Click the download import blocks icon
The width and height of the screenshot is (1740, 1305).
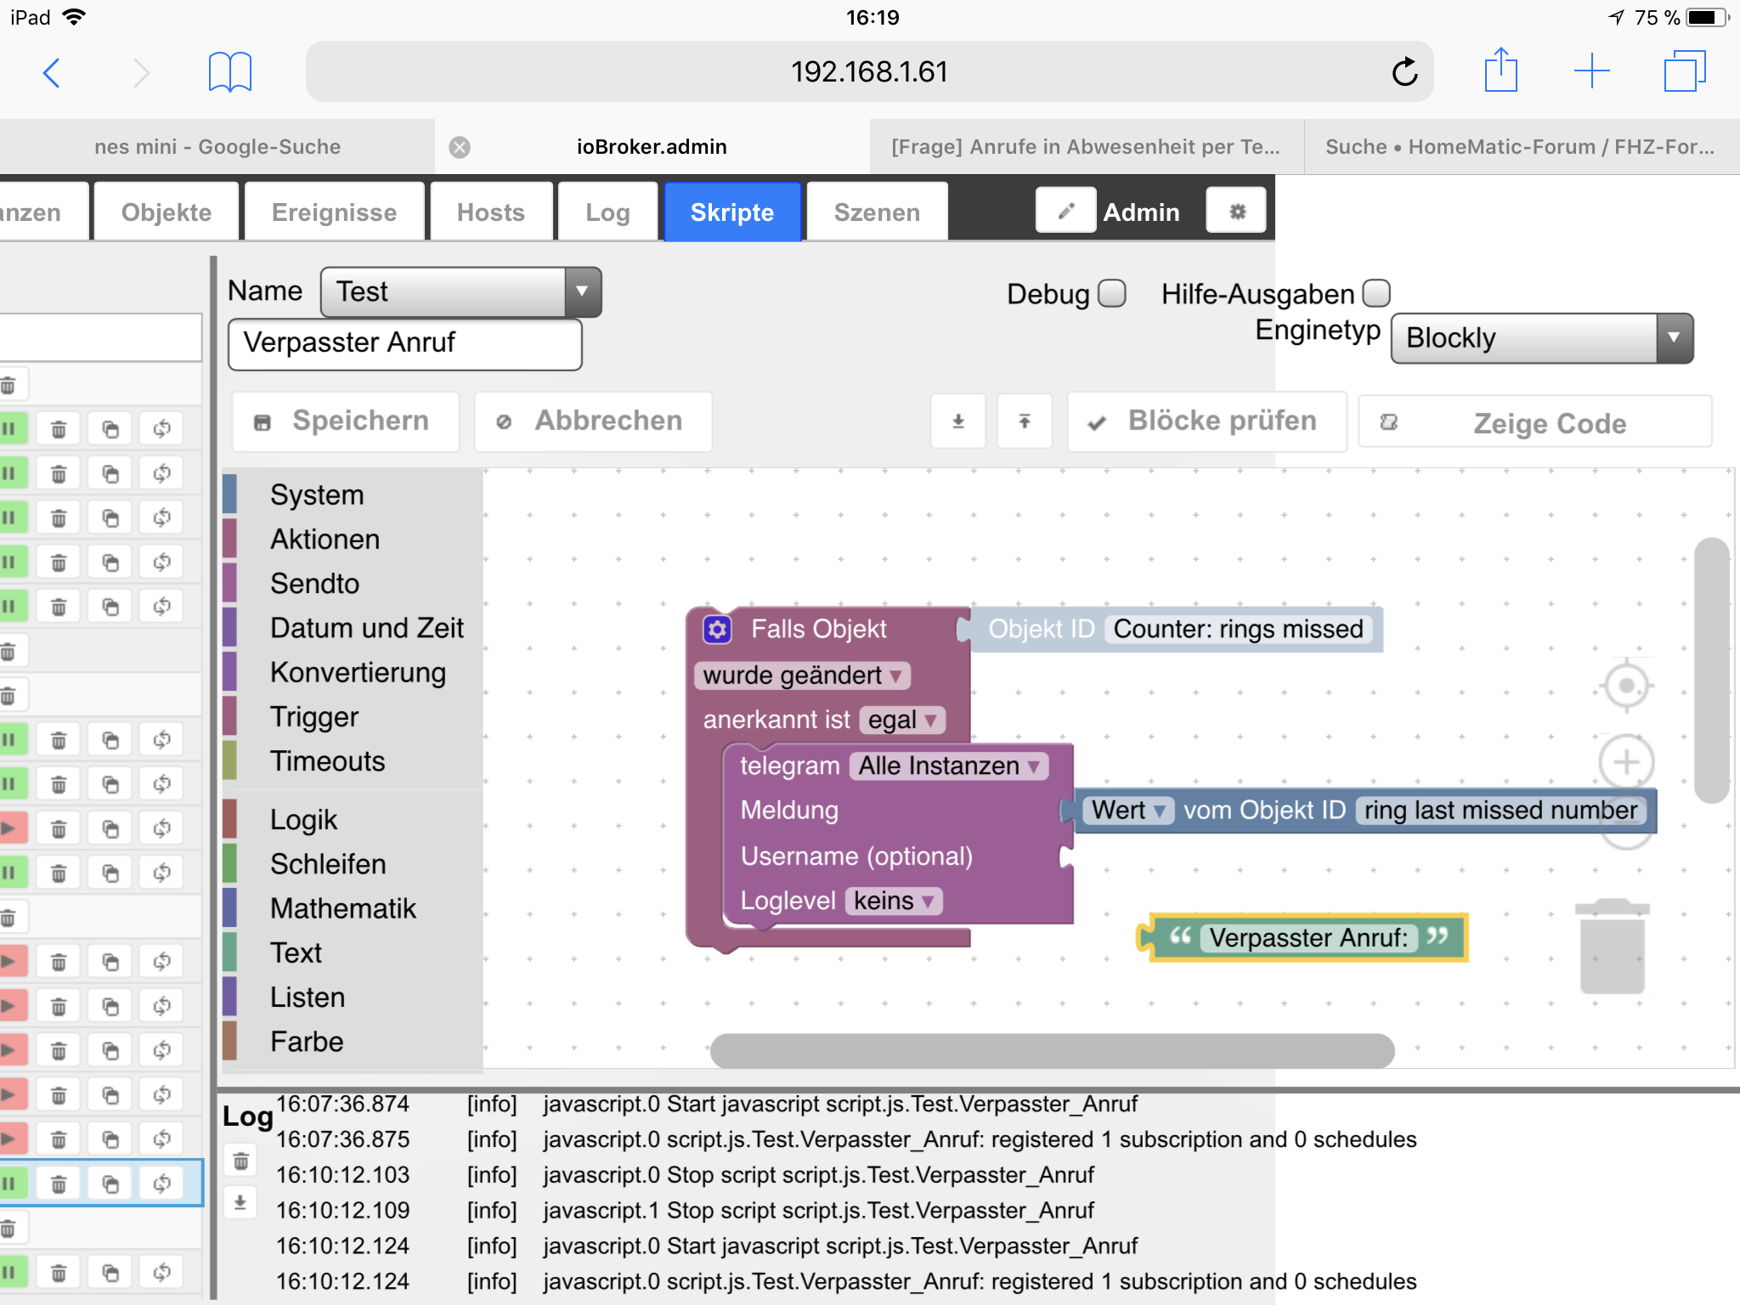pyautogui.click(x=958, y=421)
